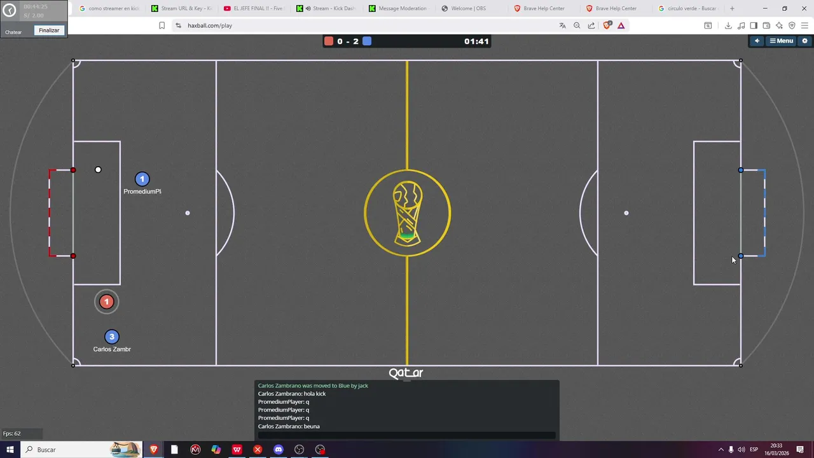Mute game sound with the speaker button
The width and height of the screenshot is (814, 458).
tap(757, 41)
